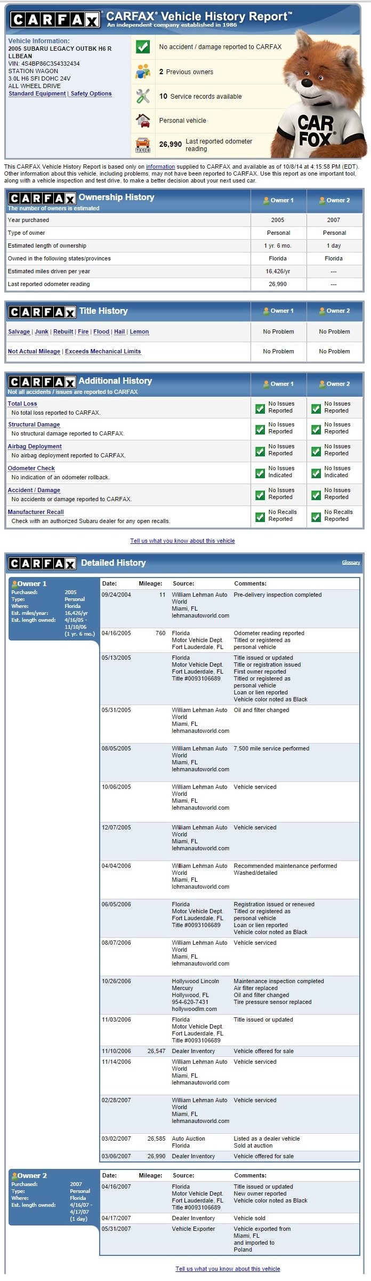Screen dimensions: 371x1281
Task: Click the car odometer reading icon
Action: [x=143, y=145]
